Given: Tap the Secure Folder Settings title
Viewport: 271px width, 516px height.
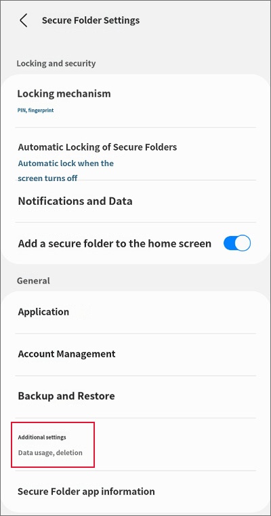Looking at the screenshot, I should pos(91,20).
